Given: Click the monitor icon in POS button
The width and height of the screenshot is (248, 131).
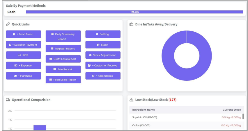Looking at the screenshot, I should click(20, 55).
